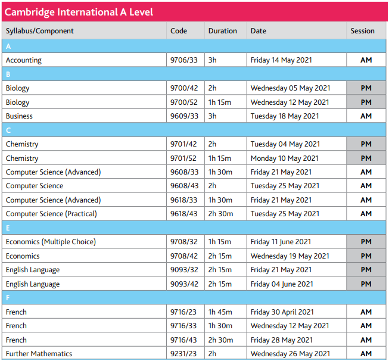Screen dimensions: 389x361
Task: Select the Date column header
Action: (259, 31)
